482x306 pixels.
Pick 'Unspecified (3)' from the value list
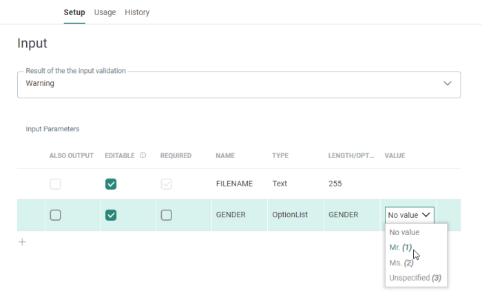[415, 278]
